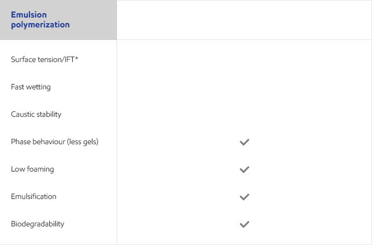
Task: Click the word Emulsion in the header
Action: [28, 14]
